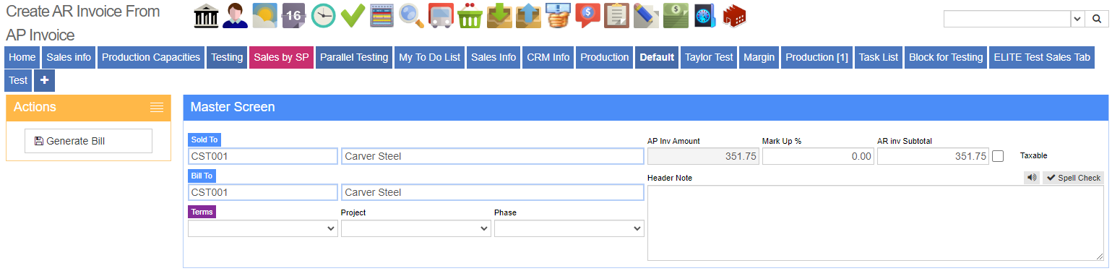1112x271 pixels.
Task: Expand the Terms dropdown
Action: click(263, 228)
